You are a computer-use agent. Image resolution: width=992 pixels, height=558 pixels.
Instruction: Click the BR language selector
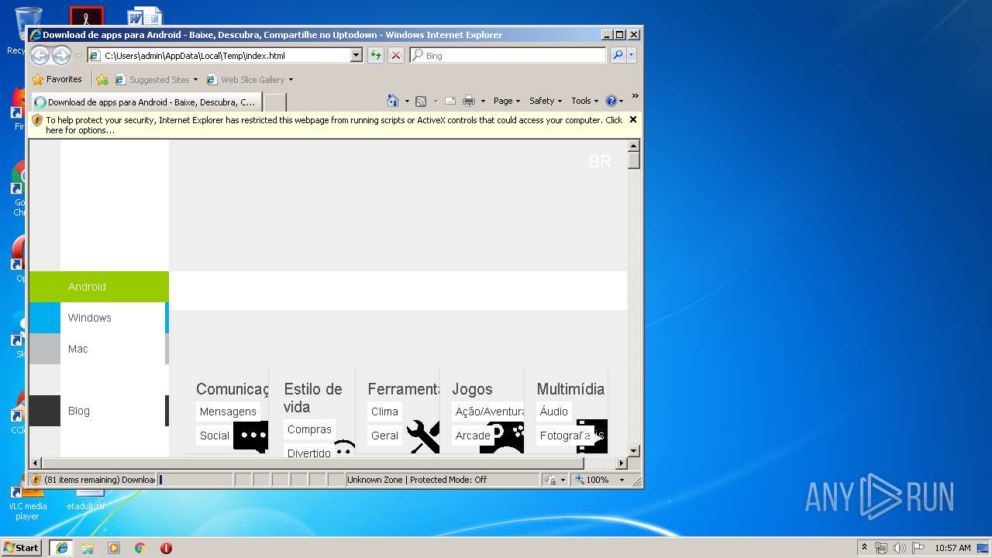point(600,162)
